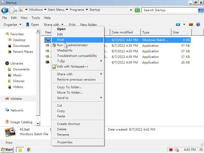Open the Edit menu in menu bar

[x=14, y=18]
